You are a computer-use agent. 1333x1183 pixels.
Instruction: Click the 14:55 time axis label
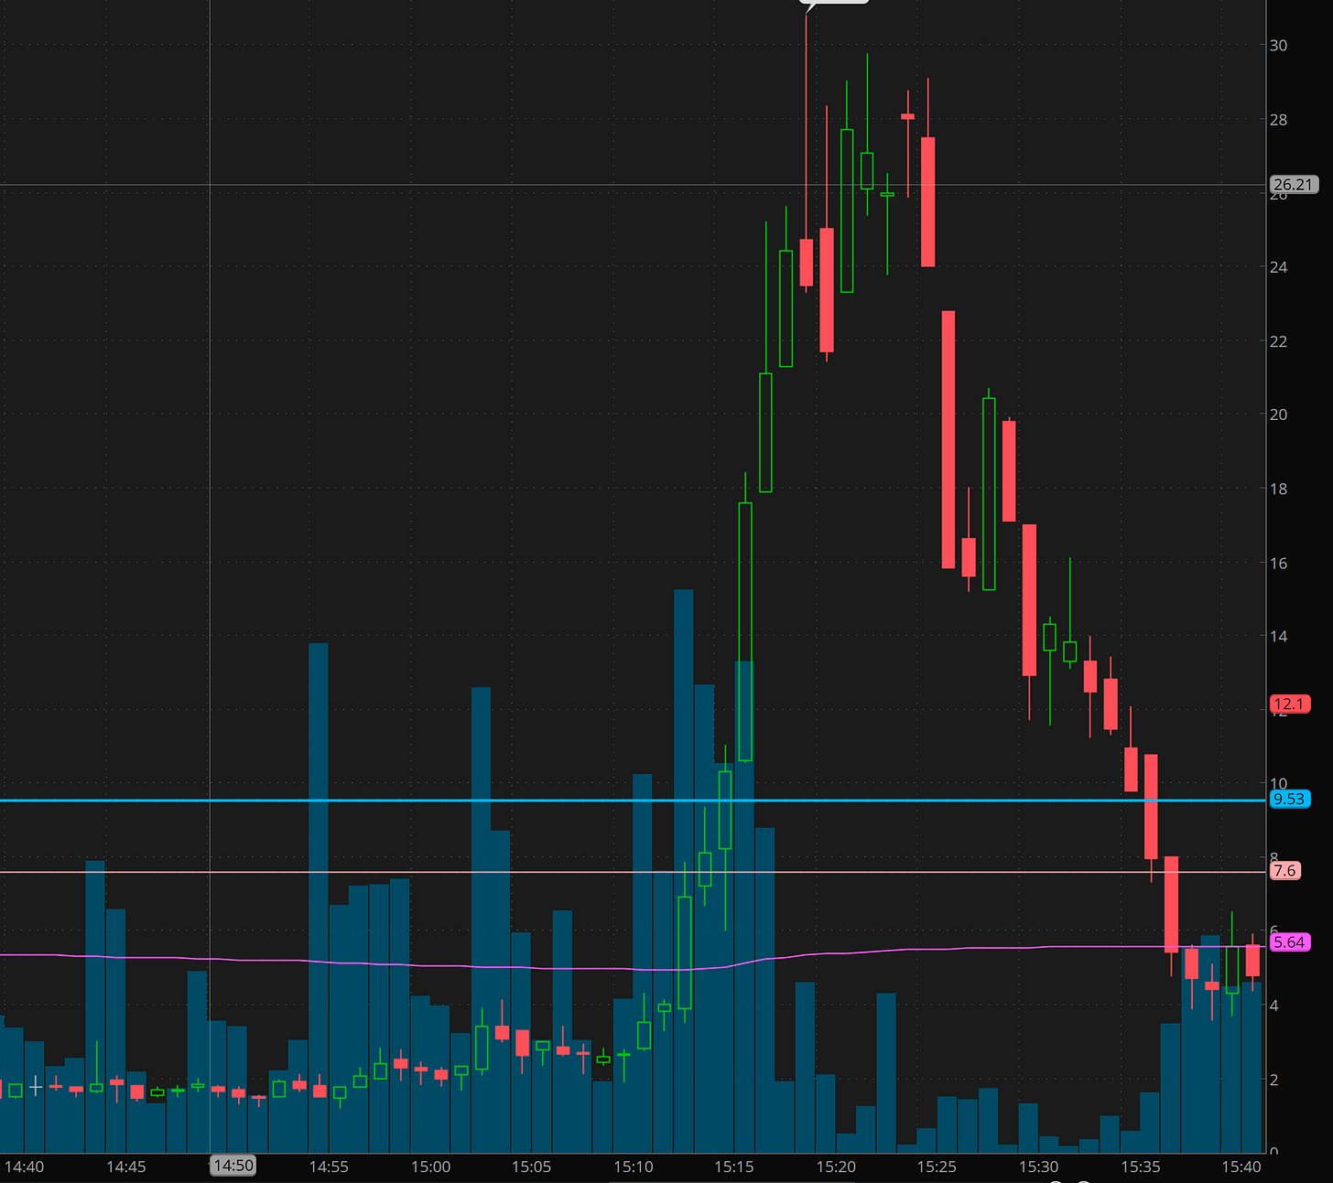click(329, 1167)
